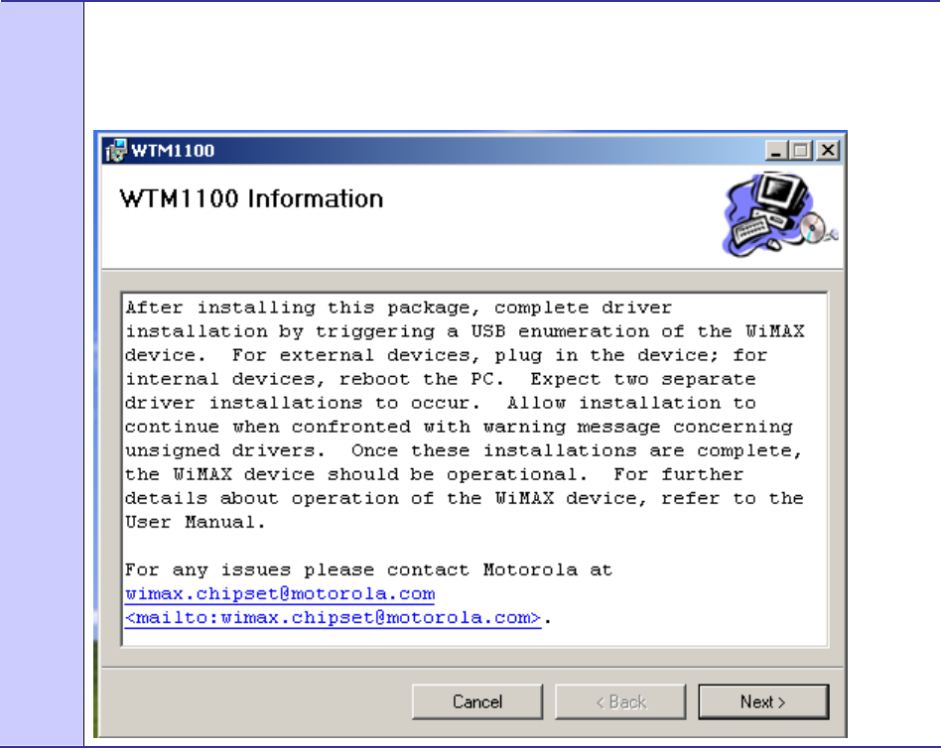The height and width of the screenshot is (748, 941).
Task: Click the "WTM1100 Information" heading
Action: [251, 198]
